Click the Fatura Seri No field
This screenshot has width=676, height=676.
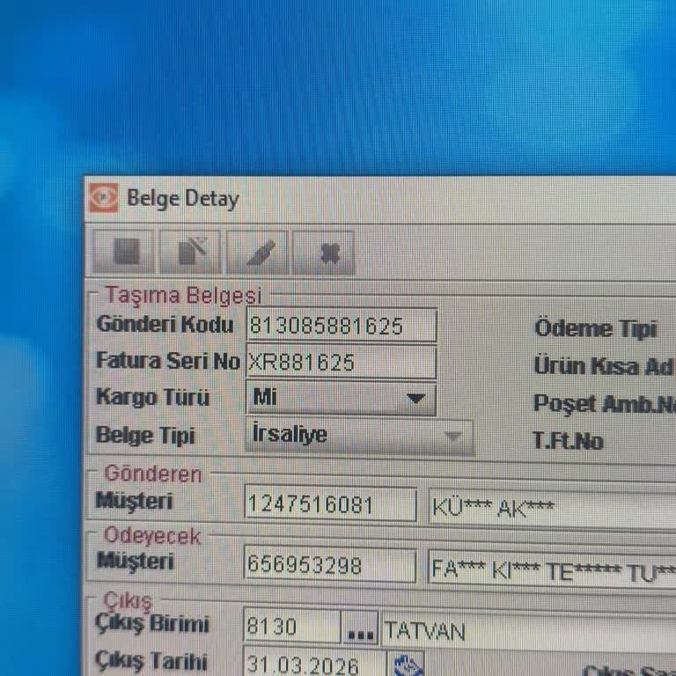(341, 362)
